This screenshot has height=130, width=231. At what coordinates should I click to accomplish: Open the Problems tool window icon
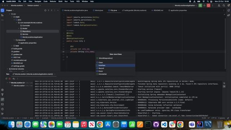(3, 109)
